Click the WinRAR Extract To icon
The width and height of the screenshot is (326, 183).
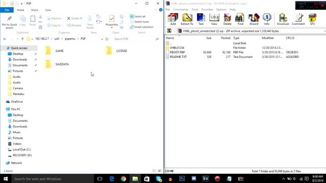[187, 19]
